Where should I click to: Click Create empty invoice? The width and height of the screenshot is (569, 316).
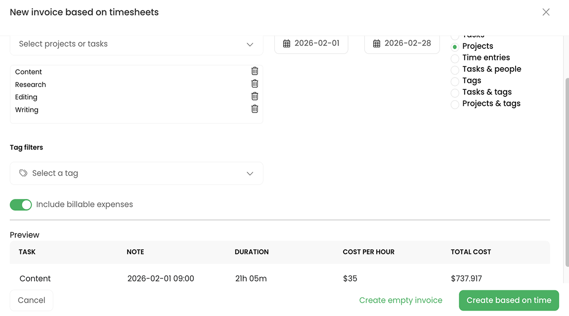click(400, 300)
